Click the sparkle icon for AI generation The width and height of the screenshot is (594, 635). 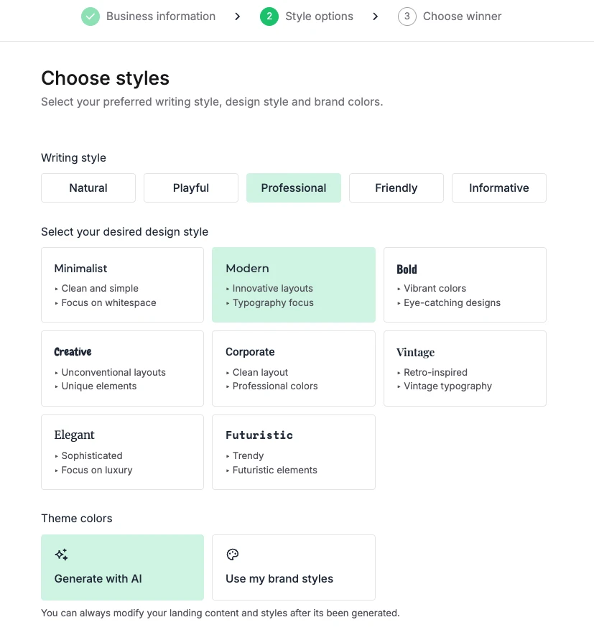pos(62,555)
